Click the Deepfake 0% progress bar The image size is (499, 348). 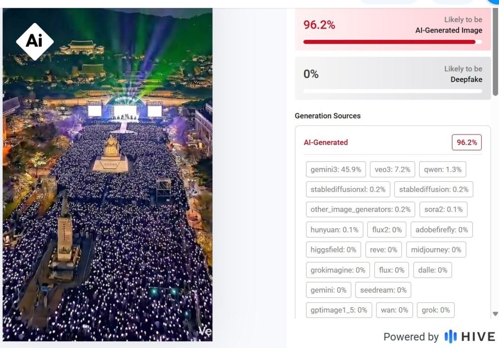click(x=392, y=91)
